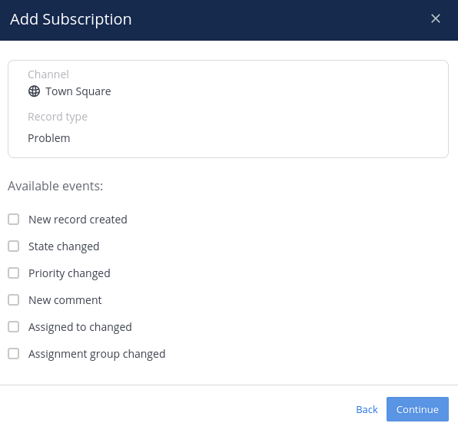Enable the New record created checkbox
Image resolution: width=458 pixels, height=433 pixels.
(13, 219)
